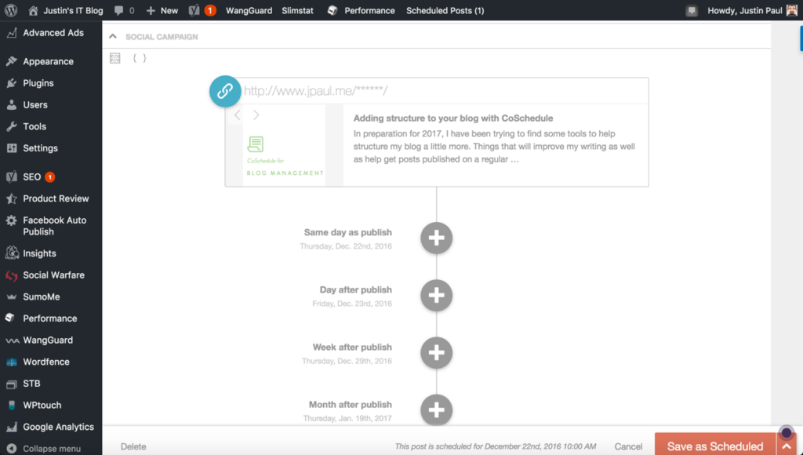The height and width of the screenshot is (455, 803).
Task: Open the Performance cube icon in admin bar
Action: 332,10
